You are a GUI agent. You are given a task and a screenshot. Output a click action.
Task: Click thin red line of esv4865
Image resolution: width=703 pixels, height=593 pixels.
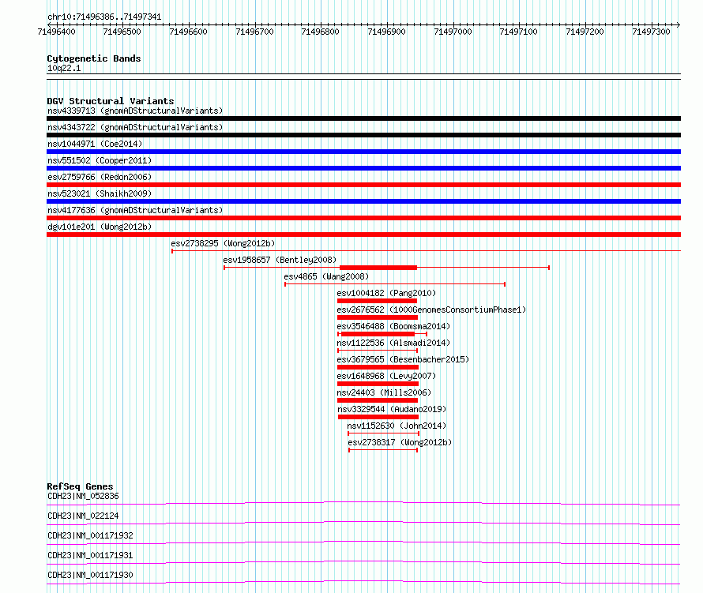point(395,284)
